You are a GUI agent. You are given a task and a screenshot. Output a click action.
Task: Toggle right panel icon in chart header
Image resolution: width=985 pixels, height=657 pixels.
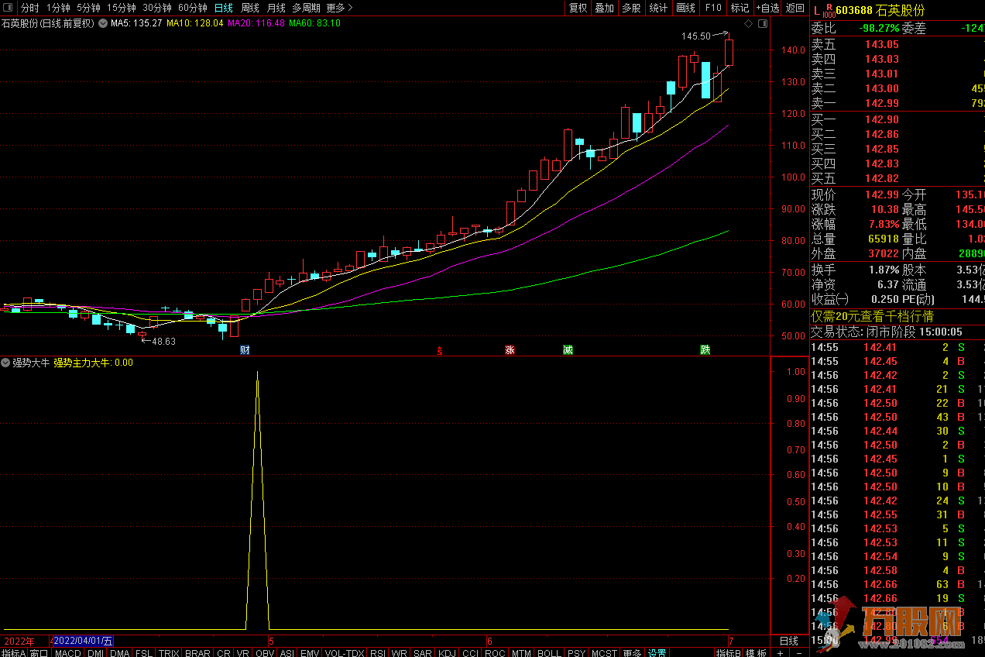tap(763, 24)
